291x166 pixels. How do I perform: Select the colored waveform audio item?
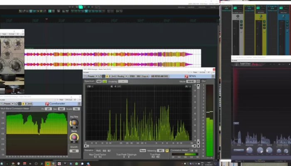[x=113, y=59]
